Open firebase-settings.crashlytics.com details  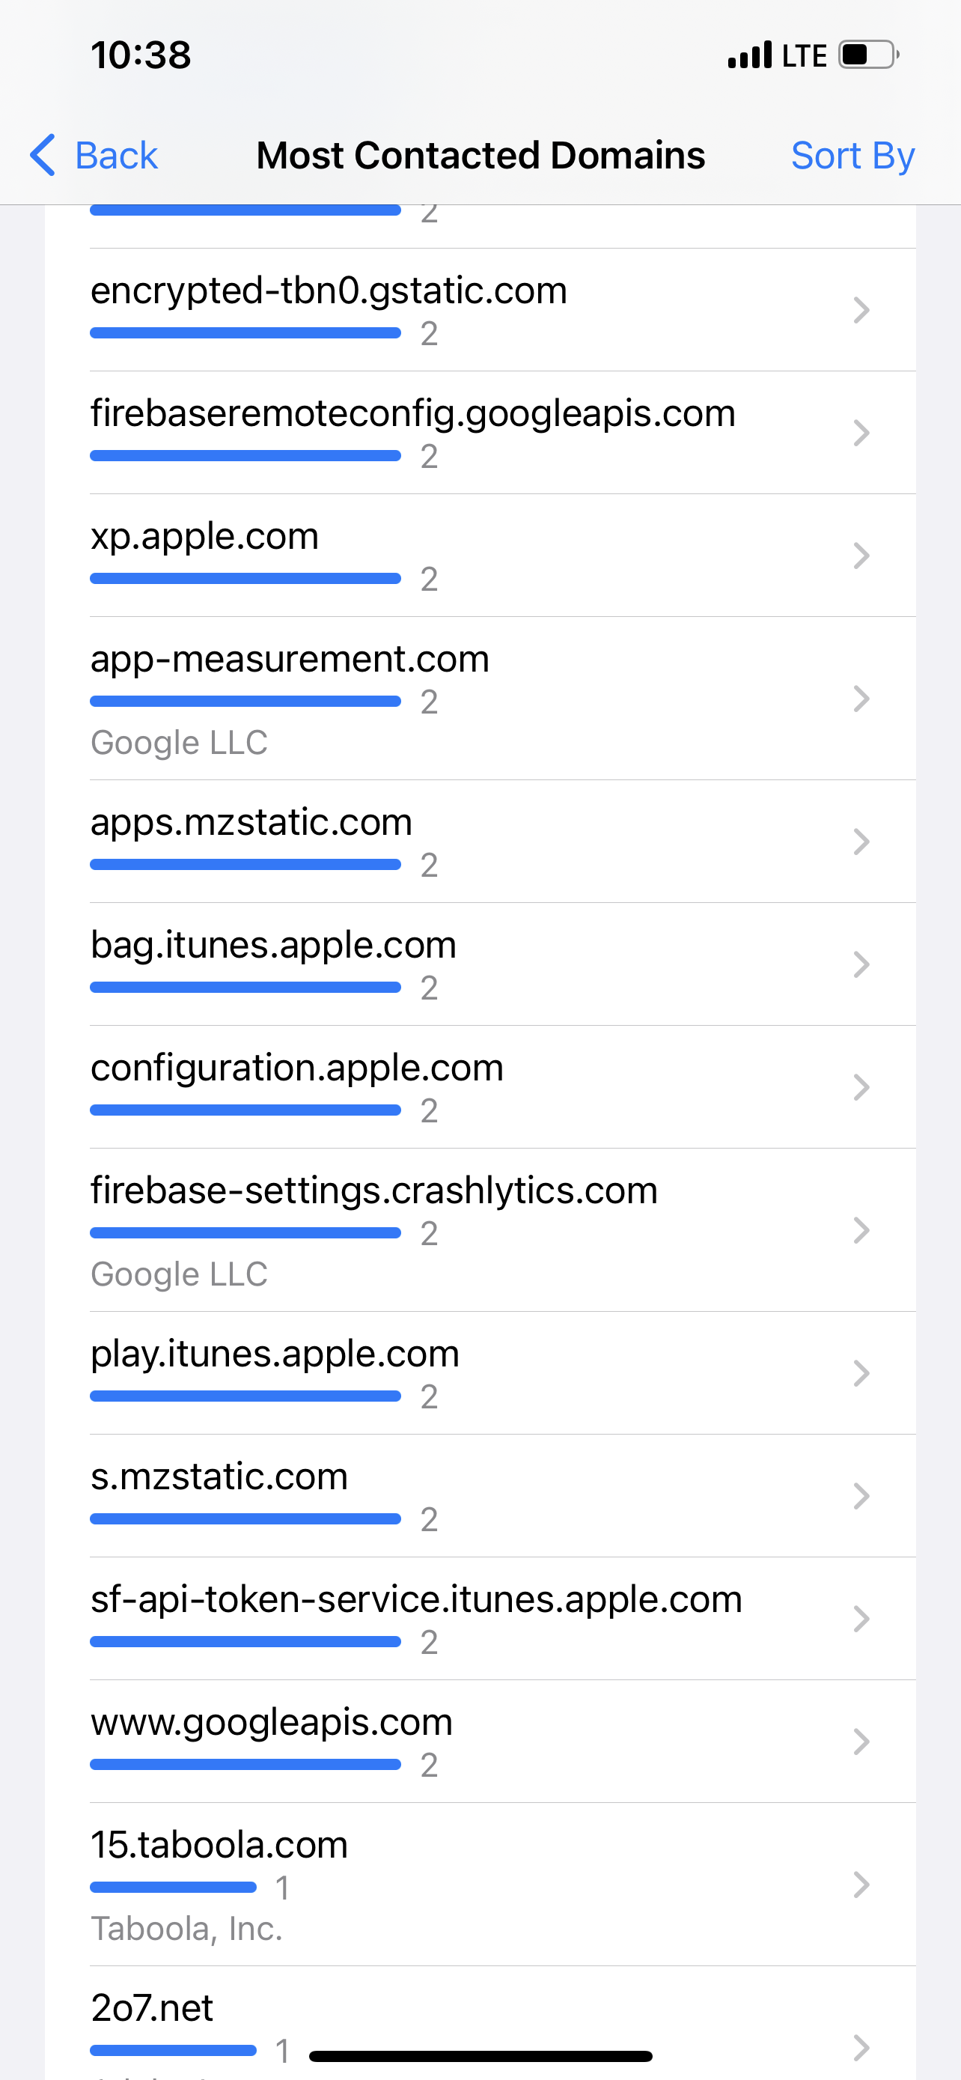(373, 1191)
